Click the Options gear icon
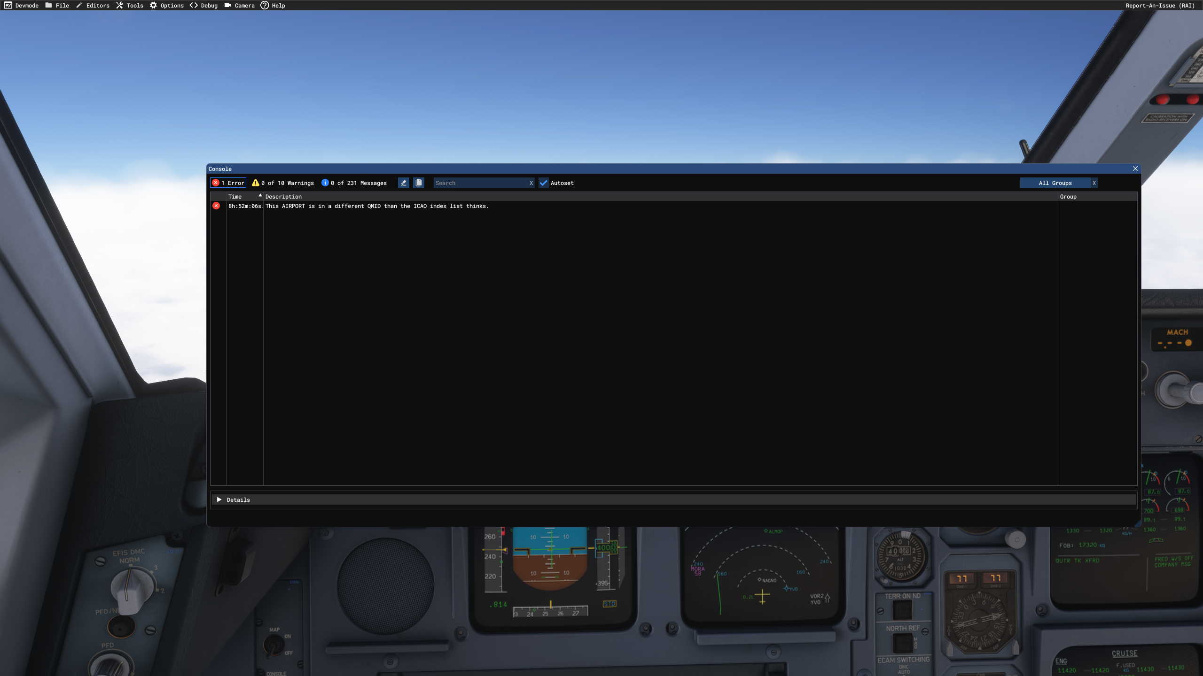Image resolution: width=1203 pixels, height=676 pixels. pos(153,5)
